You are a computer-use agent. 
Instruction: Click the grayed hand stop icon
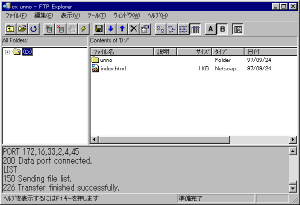point(72,29)
